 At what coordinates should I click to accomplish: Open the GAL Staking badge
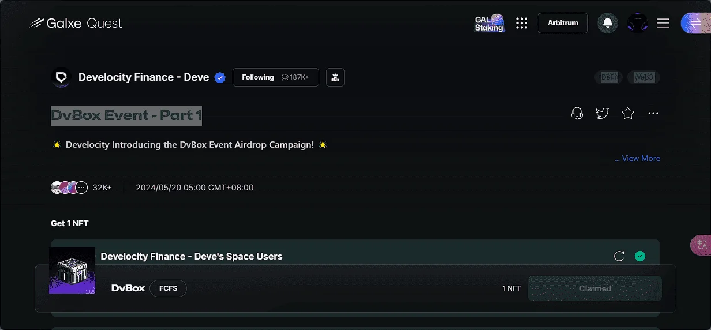[x=489, y=23]
